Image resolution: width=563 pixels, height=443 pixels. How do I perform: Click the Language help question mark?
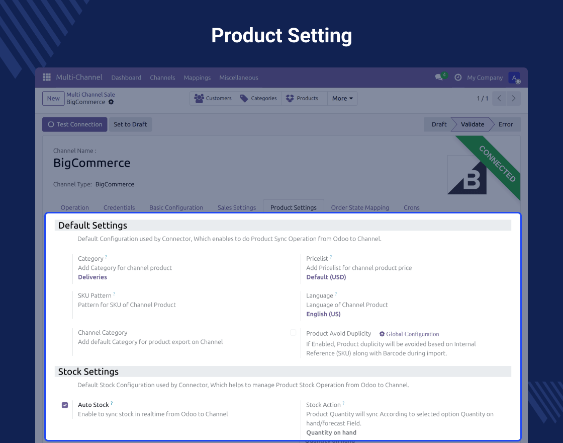click(x=336, y=294)
